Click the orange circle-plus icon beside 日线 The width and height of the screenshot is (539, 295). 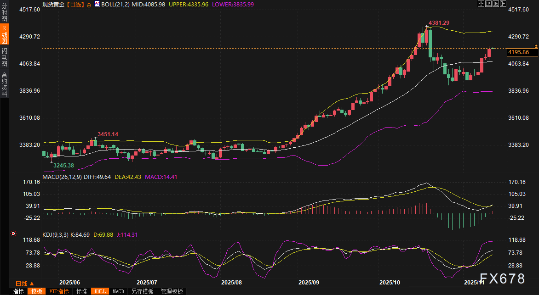pos(89,4)
